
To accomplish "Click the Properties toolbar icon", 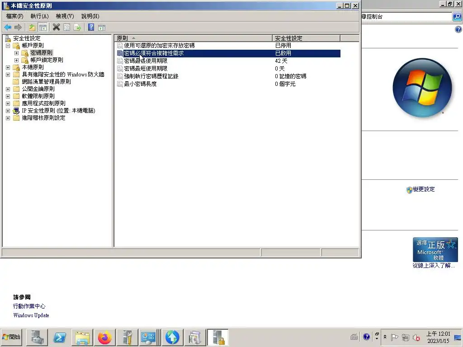I will pyautogui.click(x=67, y=28).
